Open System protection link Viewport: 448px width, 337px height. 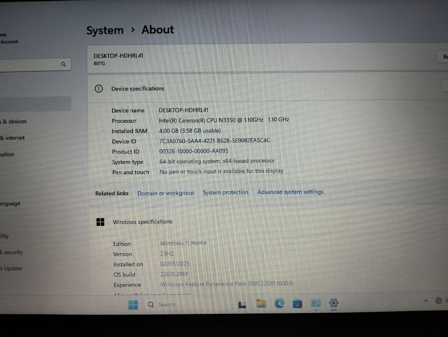[x=225, y=192]
